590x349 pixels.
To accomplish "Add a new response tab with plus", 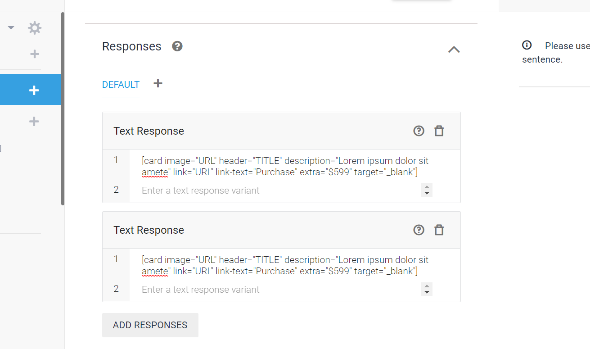I will 158,83.
